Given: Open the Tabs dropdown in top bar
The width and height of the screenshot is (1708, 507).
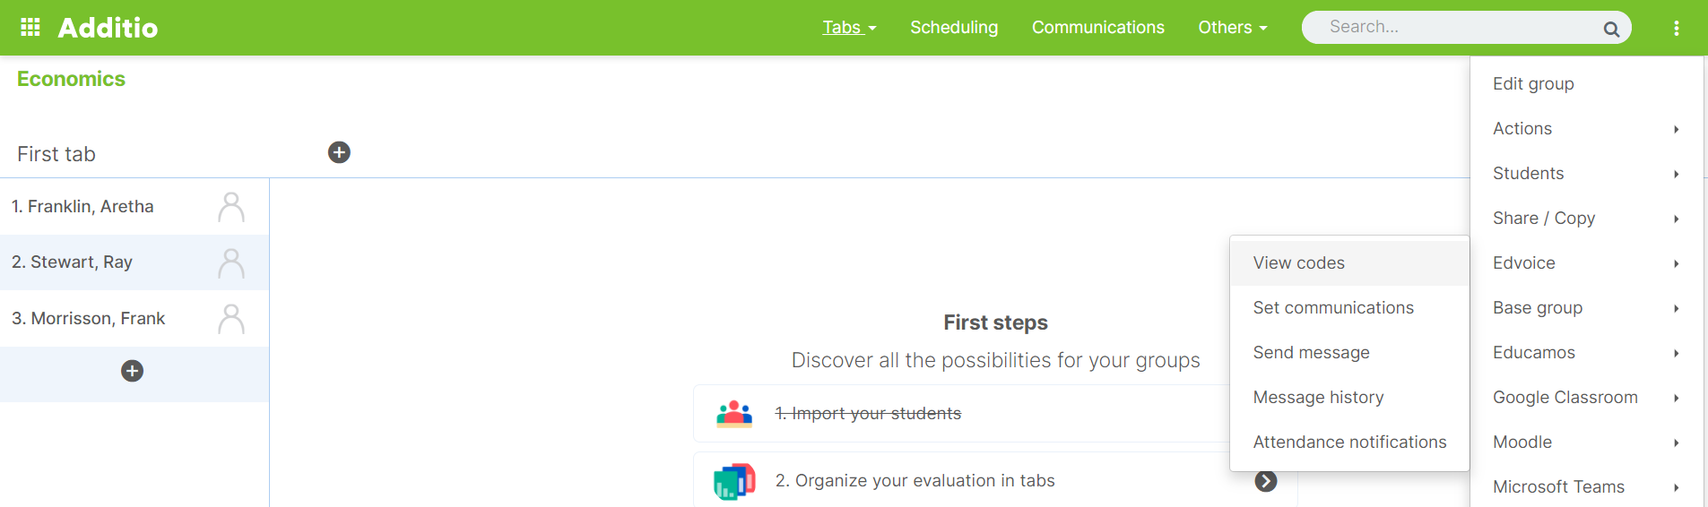Looking at the screenshot, I should [x=849, y=28].
